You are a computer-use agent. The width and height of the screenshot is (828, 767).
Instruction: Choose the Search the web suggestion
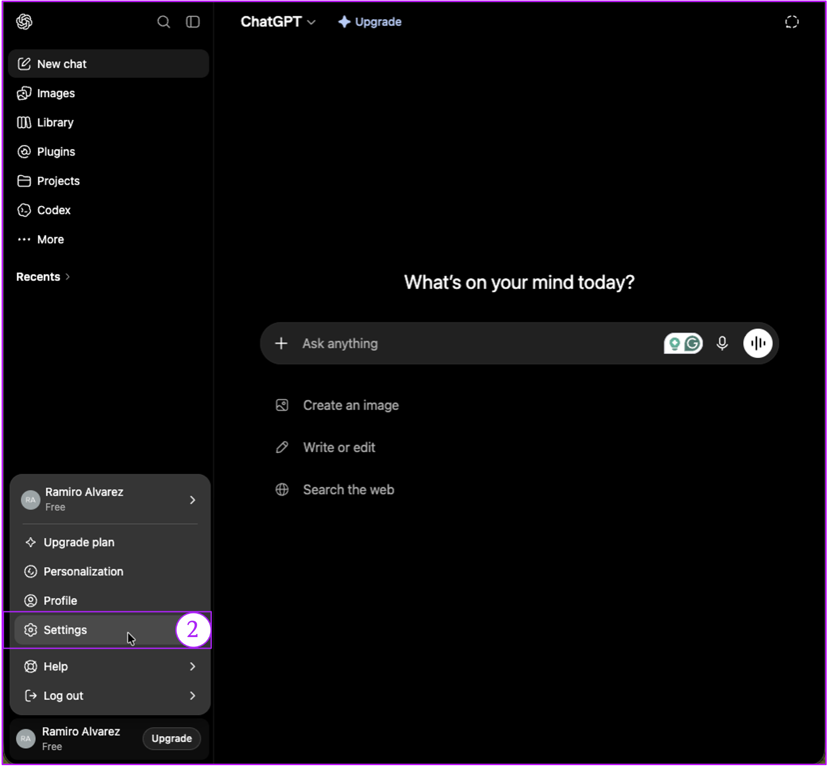[x=335, y=490]
